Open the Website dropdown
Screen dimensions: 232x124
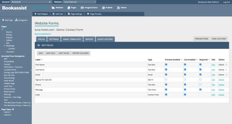79,2
